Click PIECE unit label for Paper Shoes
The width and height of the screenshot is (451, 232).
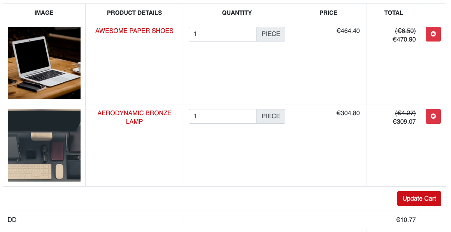[x=271, y=34]
